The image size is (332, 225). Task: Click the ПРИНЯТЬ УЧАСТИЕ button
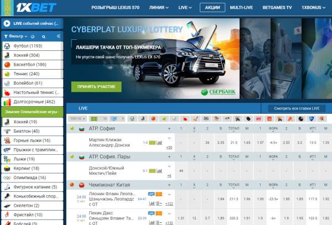pyautogui.click(x=96, y=87)
